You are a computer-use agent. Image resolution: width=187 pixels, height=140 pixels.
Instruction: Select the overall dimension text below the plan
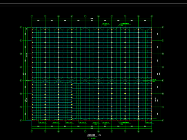point(92,128)
